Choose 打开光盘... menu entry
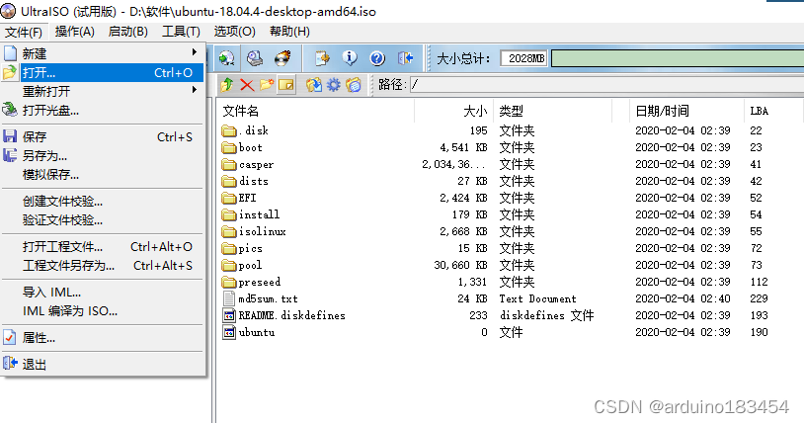The height and width of the screenshot is (423, 804). click(103, 111)
